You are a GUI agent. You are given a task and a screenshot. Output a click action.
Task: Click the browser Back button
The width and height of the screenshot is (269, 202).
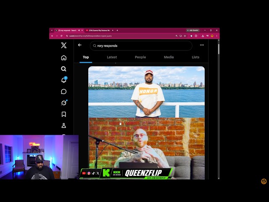(x=52, y=36)
